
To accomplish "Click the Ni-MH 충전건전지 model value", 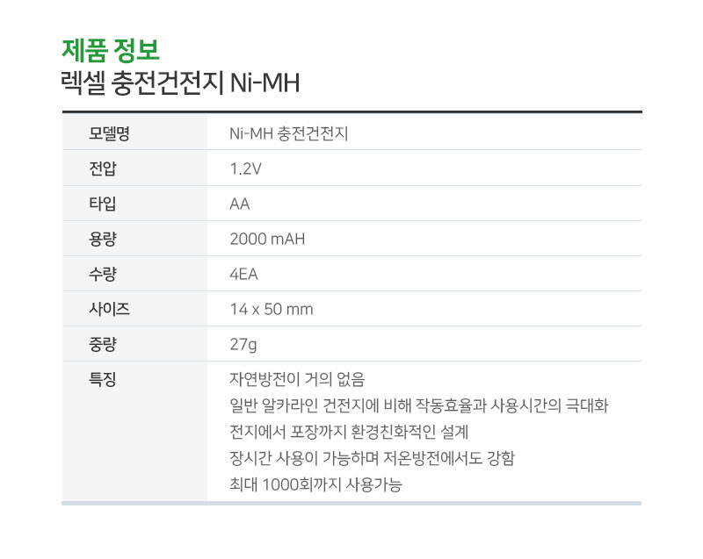I will 289,133.
